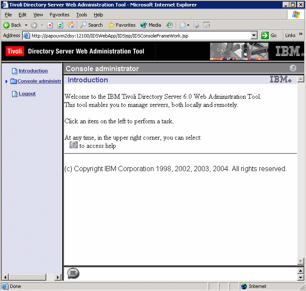Click the Back arrow button
The image size is (306, 291).
tap(12, 25)
